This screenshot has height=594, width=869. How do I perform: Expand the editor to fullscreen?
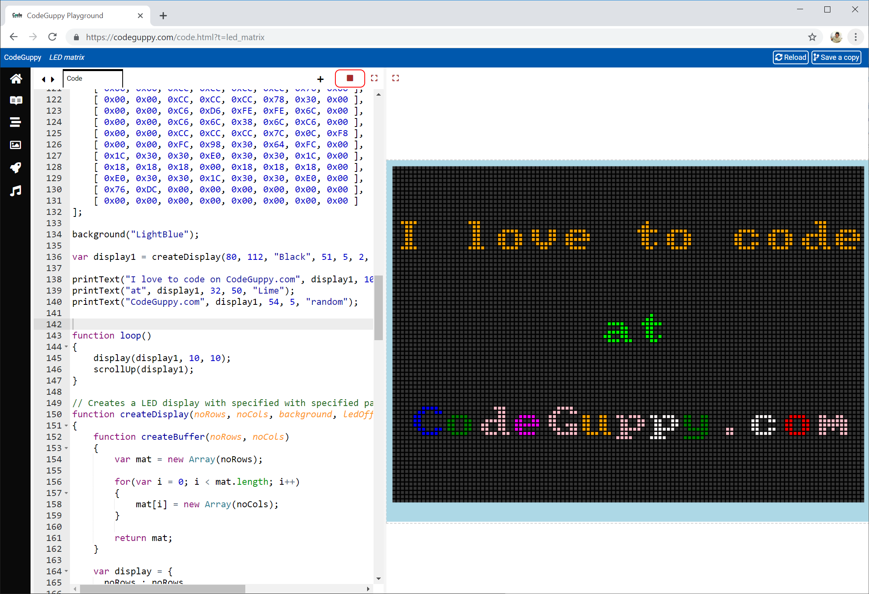[x=374, y=78]
